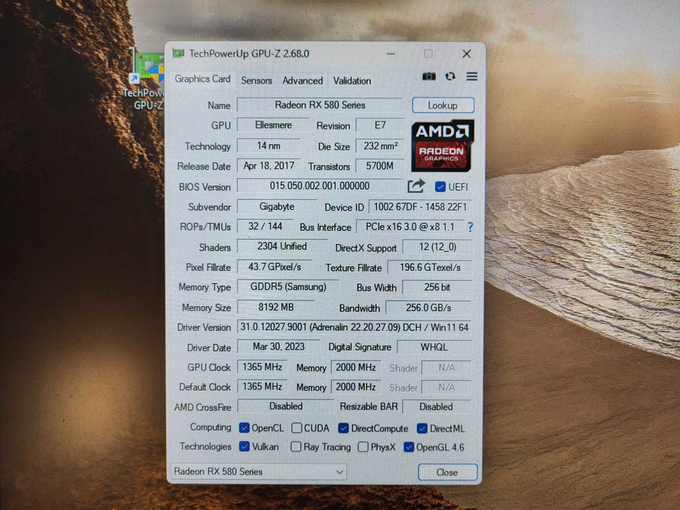680x510 pixels.
Task: Click the GPU value Ellesmere
Action: [x=273, y=125]
